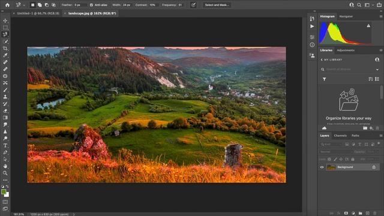The width and height of the screenshot is (384, 216).
Task: Select the Eyedropper tool
Action: coord(5,55)
